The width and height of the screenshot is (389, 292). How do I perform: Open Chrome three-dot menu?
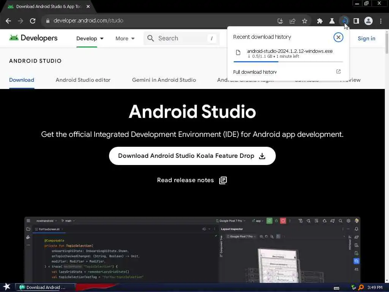point(381,21)
